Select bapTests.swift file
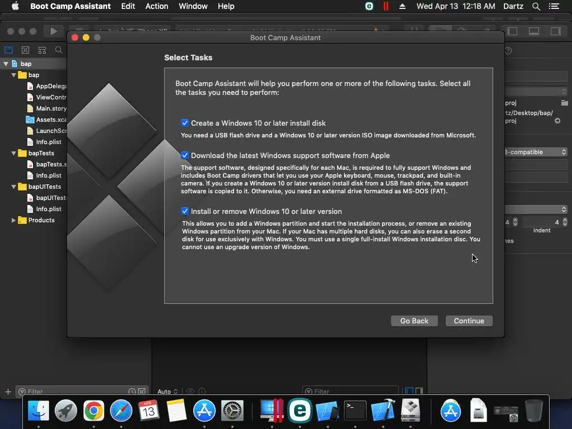 tap(47, 165)
